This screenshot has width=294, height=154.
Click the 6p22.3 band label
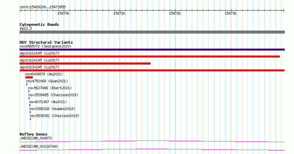[x=26, y=28]
